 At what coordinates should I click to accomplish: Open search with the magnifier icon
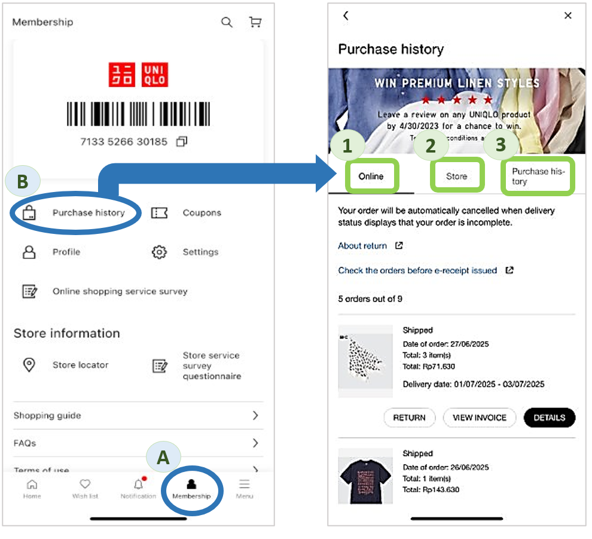[x=227, y=23]
